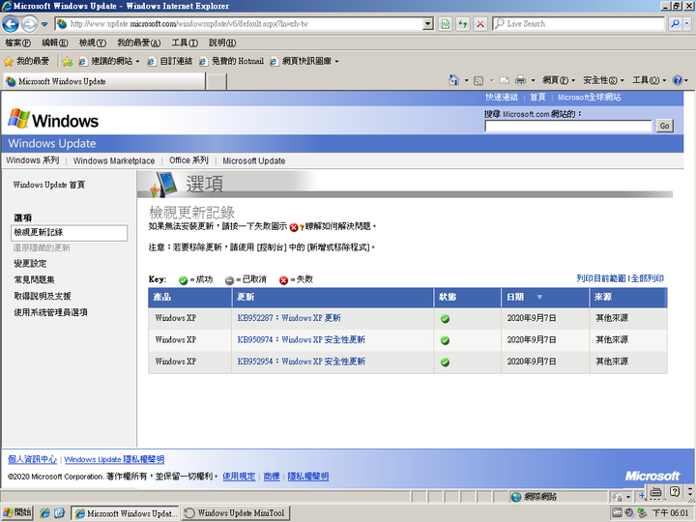Open 取得說明及支援 in the sidebar
Viewport: 696px width, 522px height.
tap(43, 296)
